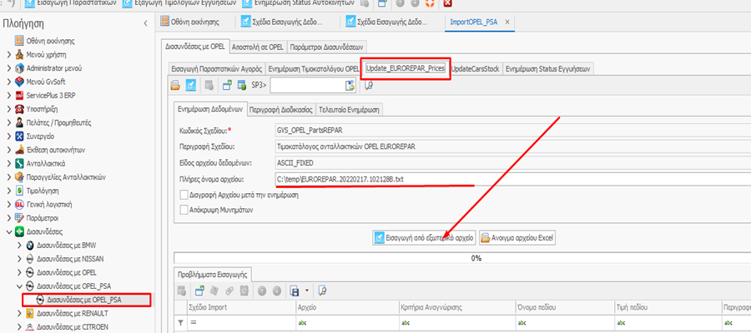The height and width of the screenshot is (333, 751).
Task: Click the ServicePlus 3 ERP icon in the sidebar
Action: [19, 96]
